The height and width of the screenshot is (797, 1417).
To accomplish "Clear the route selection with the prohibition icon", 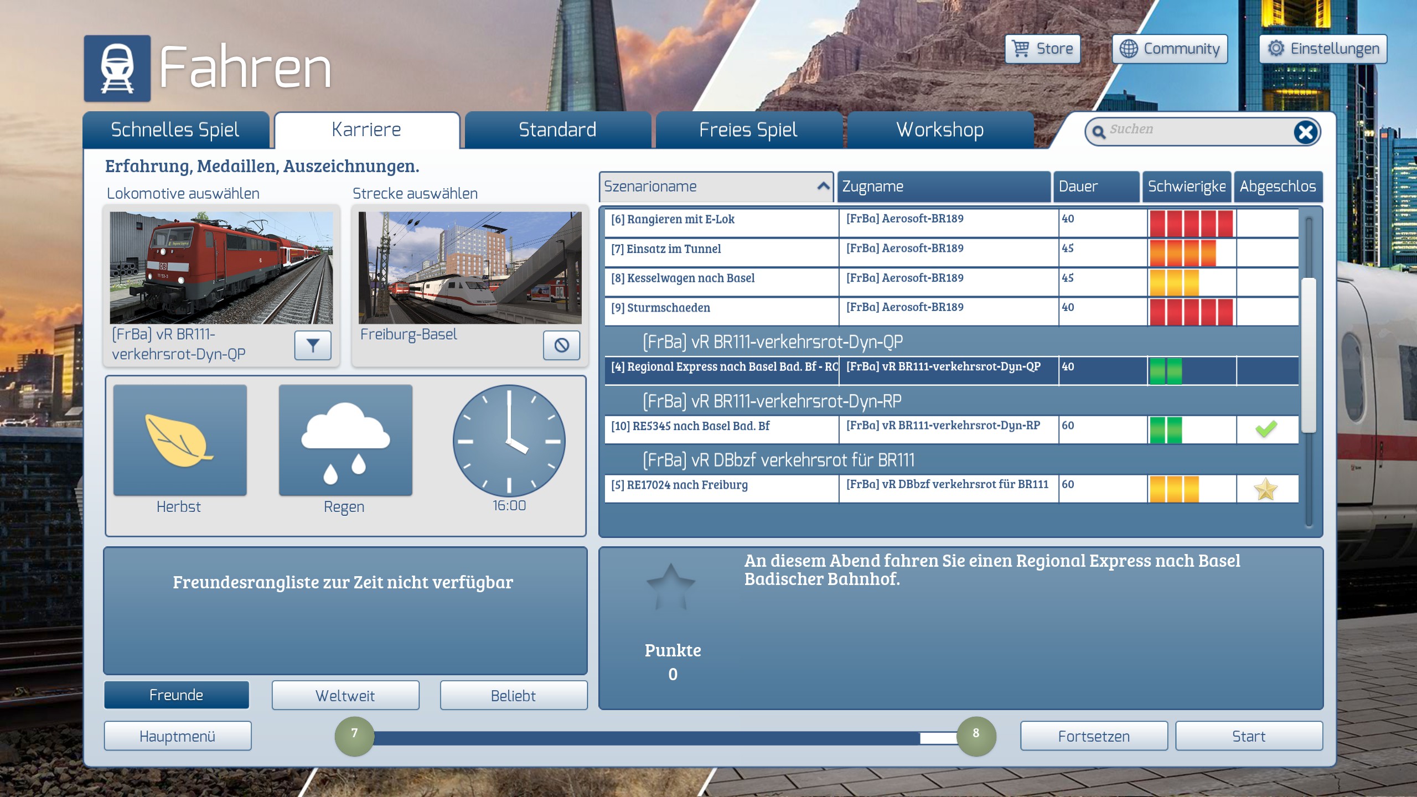I will point(561,345).
